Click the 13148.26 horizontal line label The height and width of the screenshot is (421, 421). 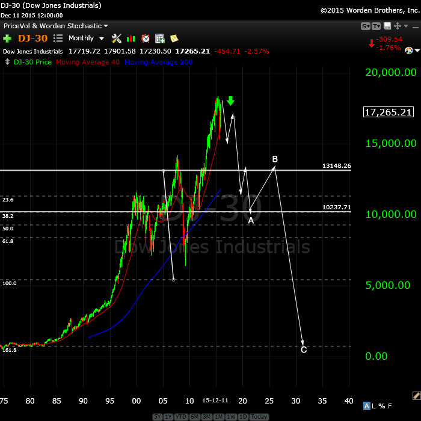point(337,165)
